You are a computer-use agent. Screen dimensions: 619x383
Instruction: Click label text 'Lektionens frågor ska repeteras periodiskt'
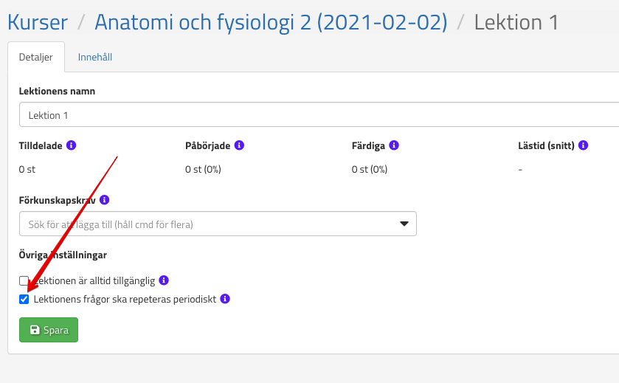pyautogui.click(x=125, y=299)
